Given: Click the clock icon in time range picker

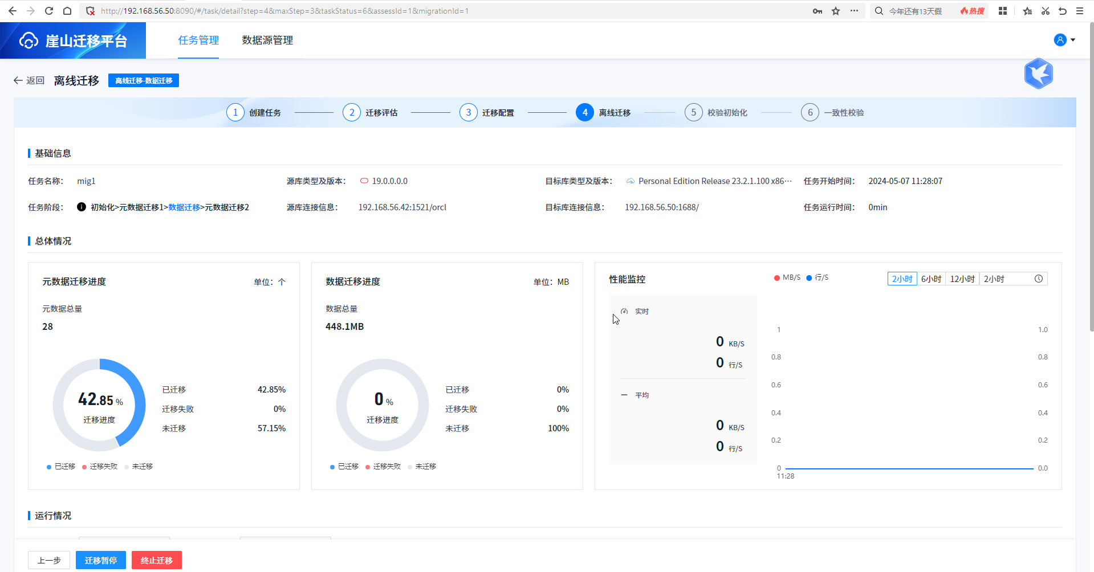Looking at the screenshot, I should 1039,279.
